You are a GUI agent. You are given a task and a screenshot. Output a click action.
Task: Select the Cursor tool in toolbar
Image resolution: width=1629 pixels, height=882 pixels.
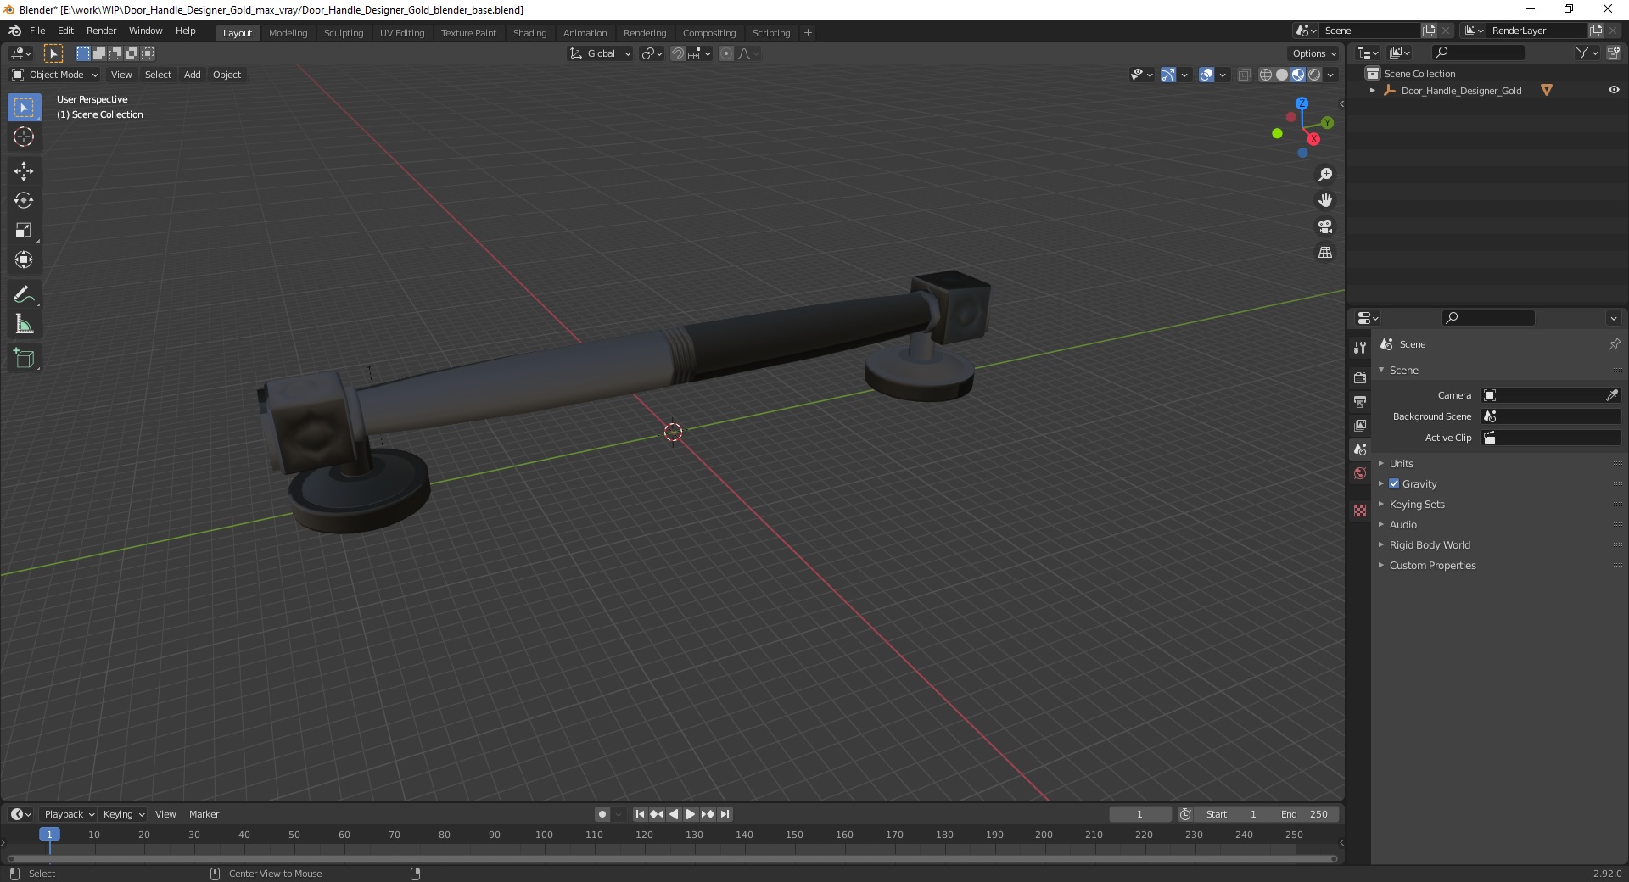pos(24,137)
